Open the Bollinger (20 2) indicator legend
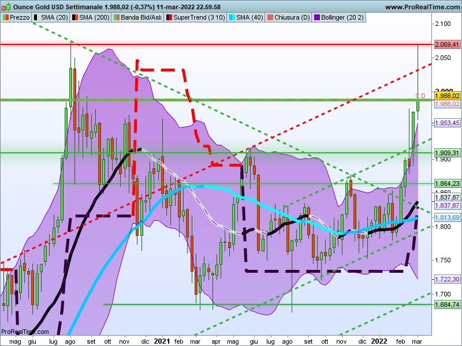This screenshot has width=462, height=346. coord(339,17)
